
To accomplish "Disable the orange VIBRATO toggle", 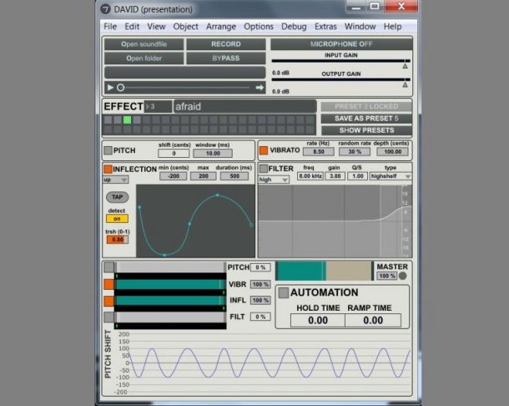I will 264,150.
